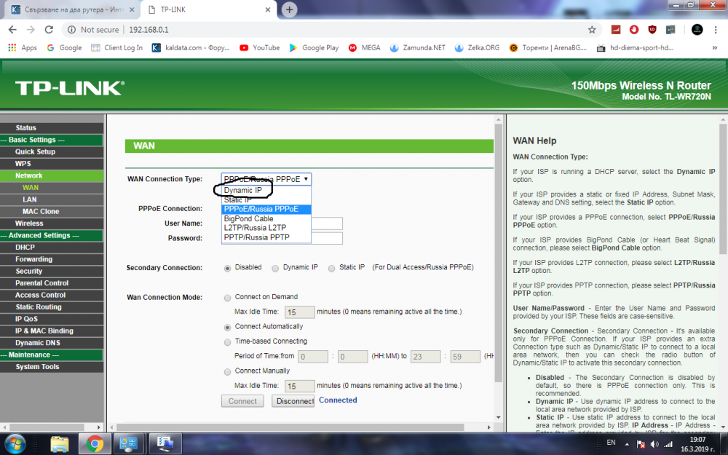
Task: Click the Connect Manually Max Idle Time field
Action: pyautogui.click(x=299, y=386)
